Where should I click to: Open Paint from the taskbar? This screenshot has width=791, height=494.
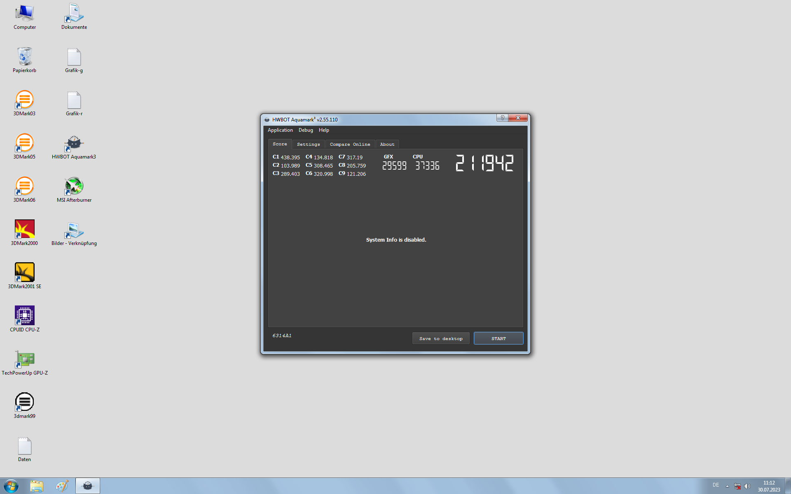pyautogui.click(x=62, y=486)
